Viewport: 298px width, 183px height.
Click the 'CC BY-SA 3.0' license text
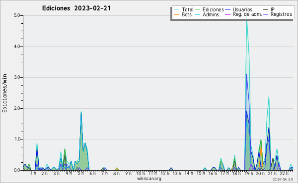point(283,179)
